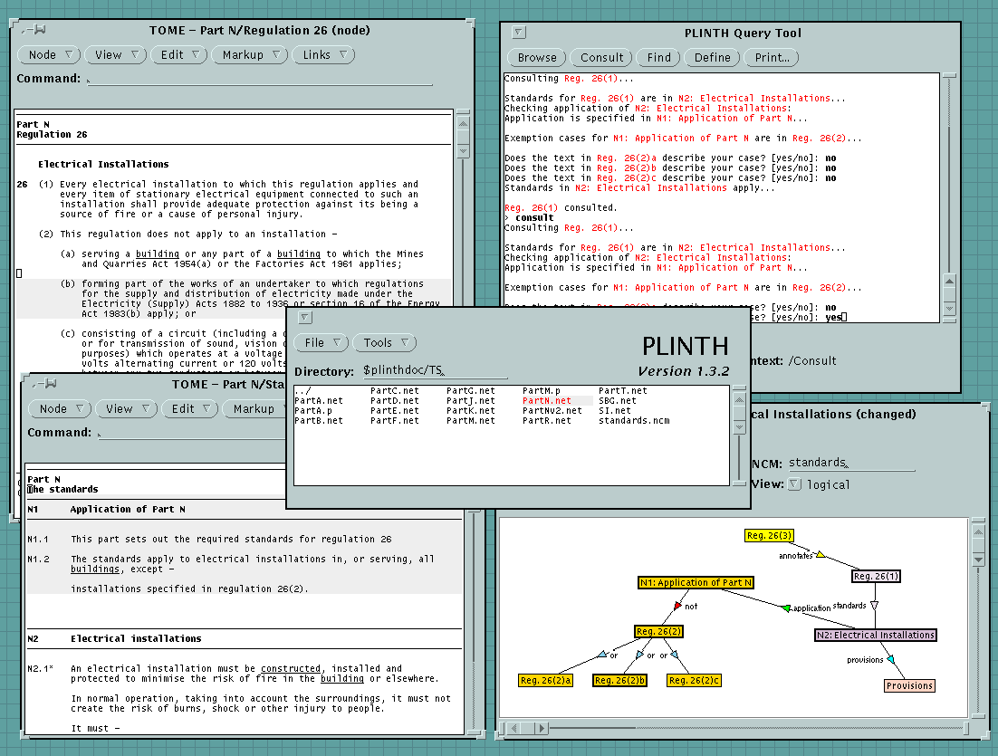998x756 pixels.
Task: Open the Node menu in TOME Regulation 26 window
Action: coord(49,54)
